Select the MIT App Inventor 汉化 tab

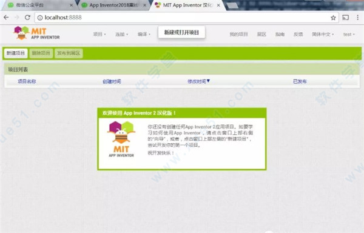tap(188, 5)
